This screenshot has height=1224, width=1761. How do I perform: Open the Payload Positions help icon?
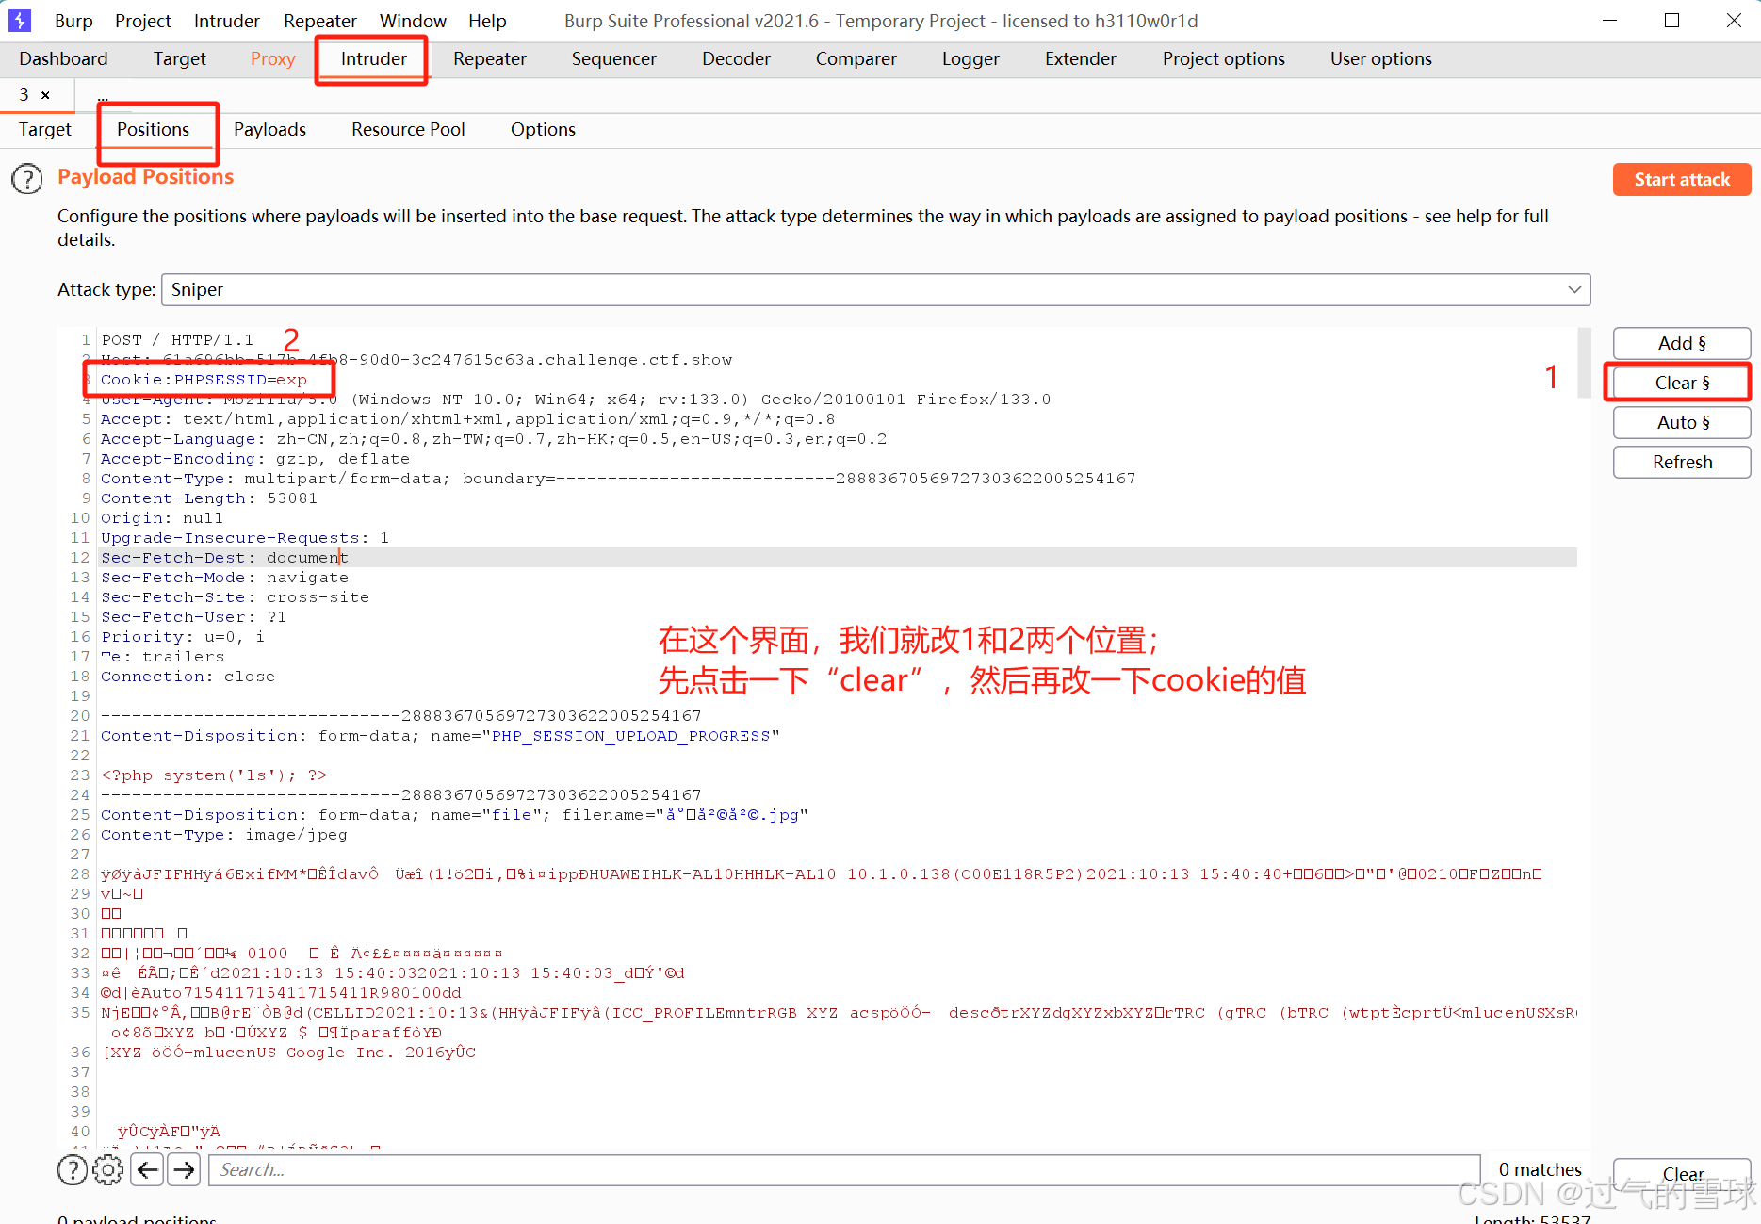27,178
